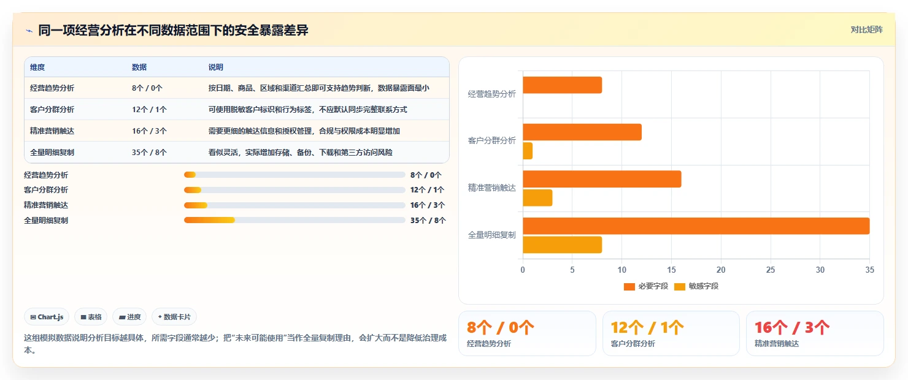Click the card title 同一项经营分析在不同数据范围下的安全暴露差异

click(173, 31)
